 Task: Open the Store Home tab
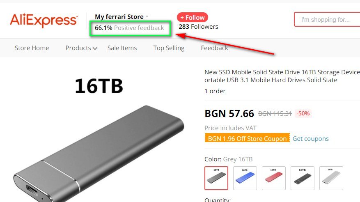click(x=32, y=48)
